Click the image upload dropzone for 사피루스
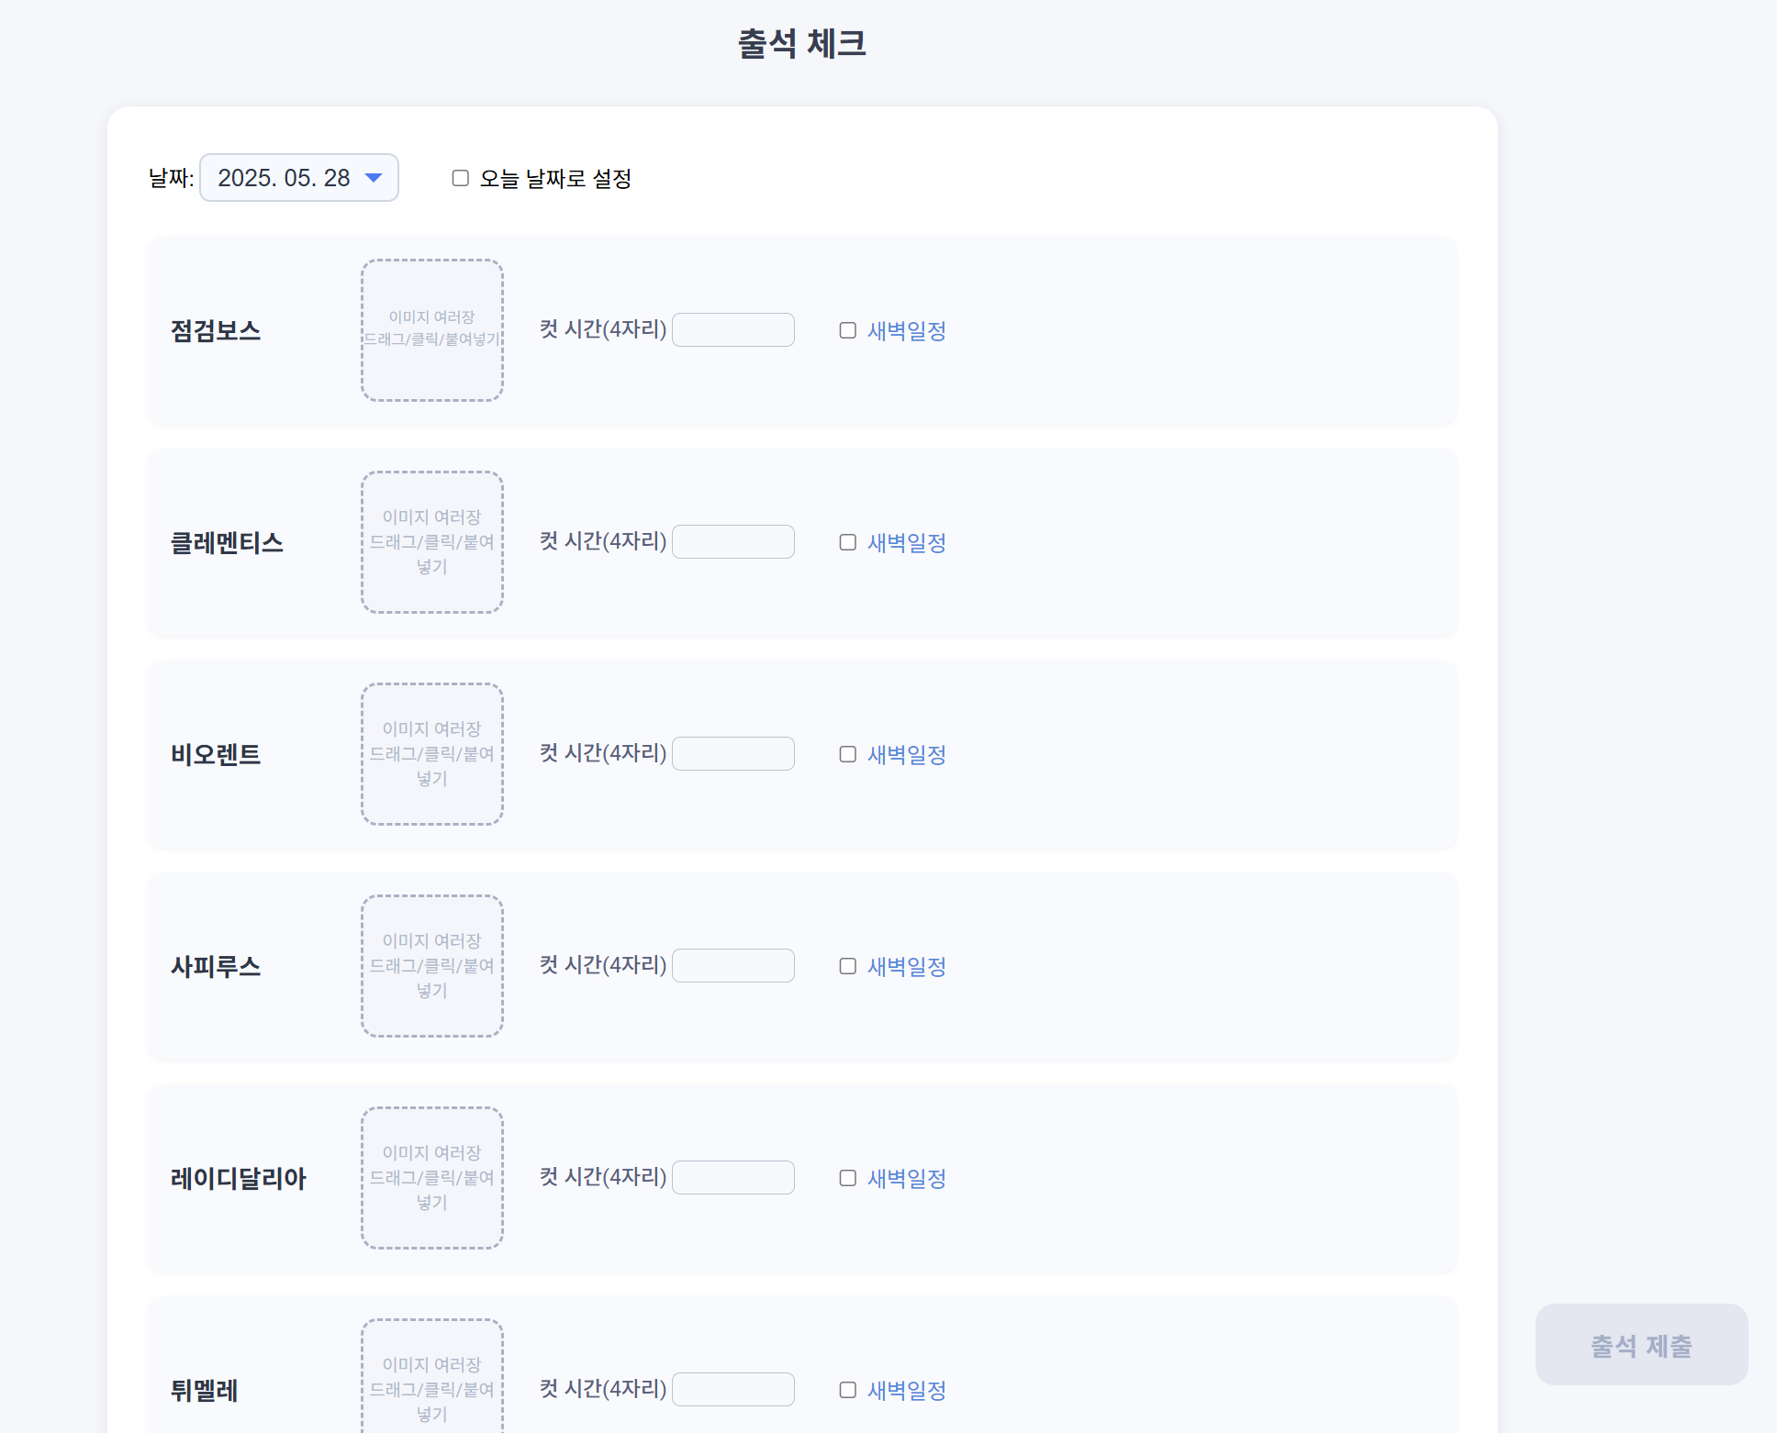The height and width of the screenshot is (1433, 1777). [431, 966]
